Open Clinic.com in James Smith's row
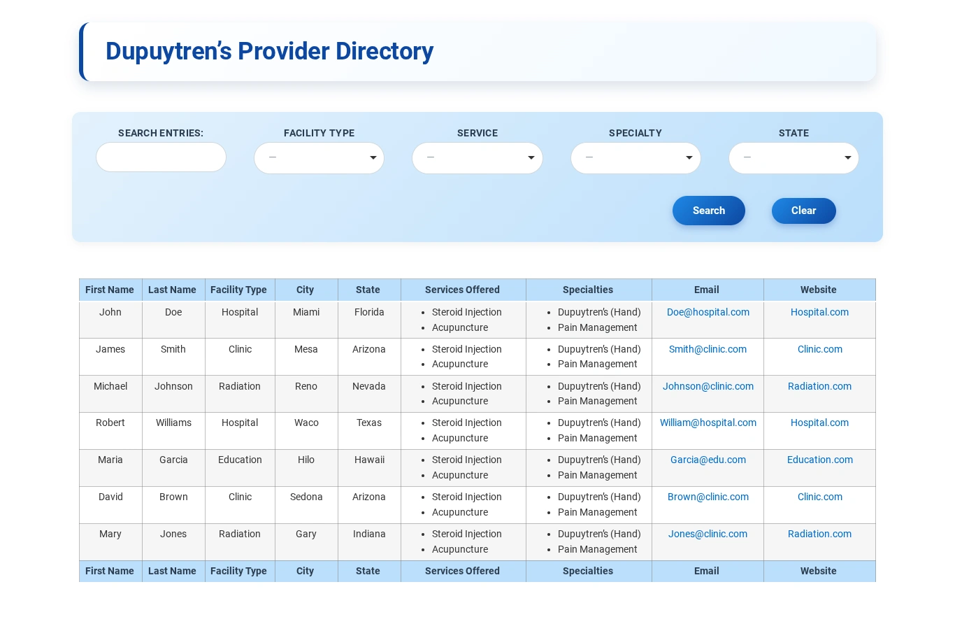The height and width of the screenshot is (617, 955). point(820,349)
